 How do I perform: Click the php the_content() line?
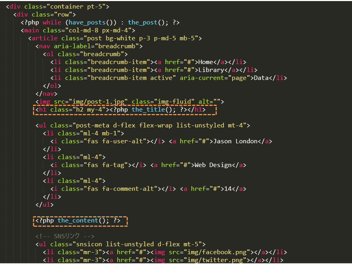coord(78,221)
